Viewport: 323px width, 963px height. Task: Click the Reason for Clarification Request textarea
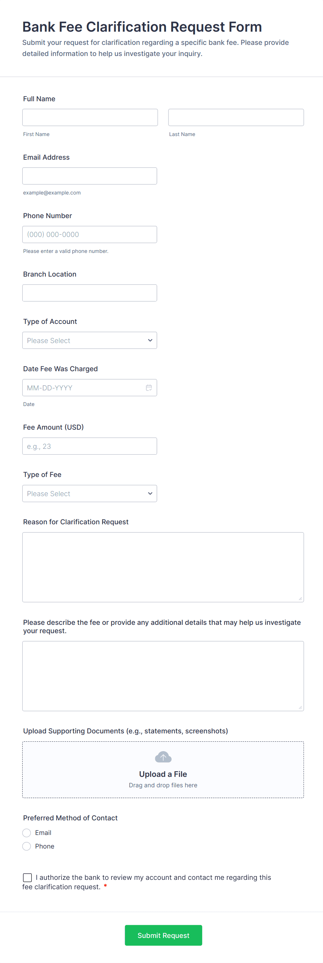tap(163, 567)
